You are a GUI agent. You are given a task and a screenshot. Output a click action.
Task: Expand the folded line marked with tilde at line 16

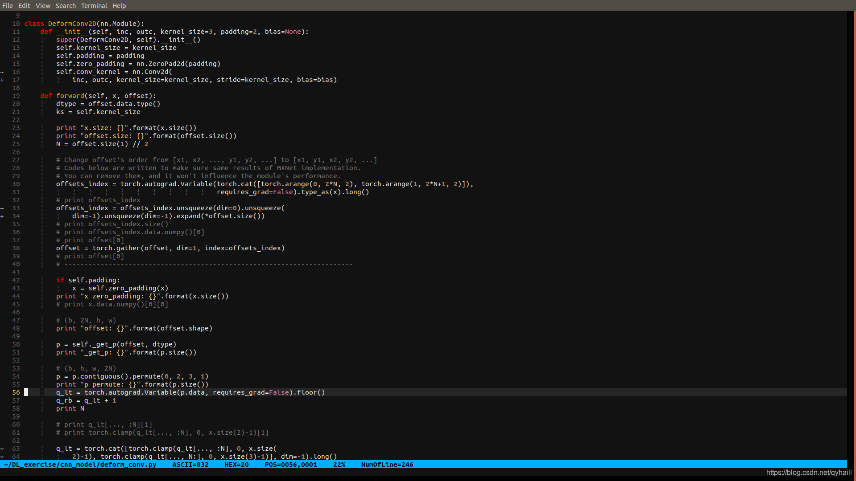(x=3, y=71)
